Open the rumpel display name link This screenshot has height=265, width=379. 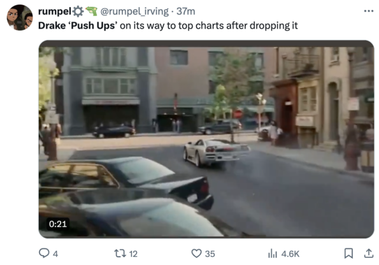(x=55, y=11)
